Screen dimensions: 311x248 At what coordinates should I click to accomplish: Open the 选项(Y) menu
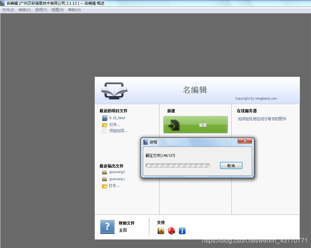coord(40,10)
